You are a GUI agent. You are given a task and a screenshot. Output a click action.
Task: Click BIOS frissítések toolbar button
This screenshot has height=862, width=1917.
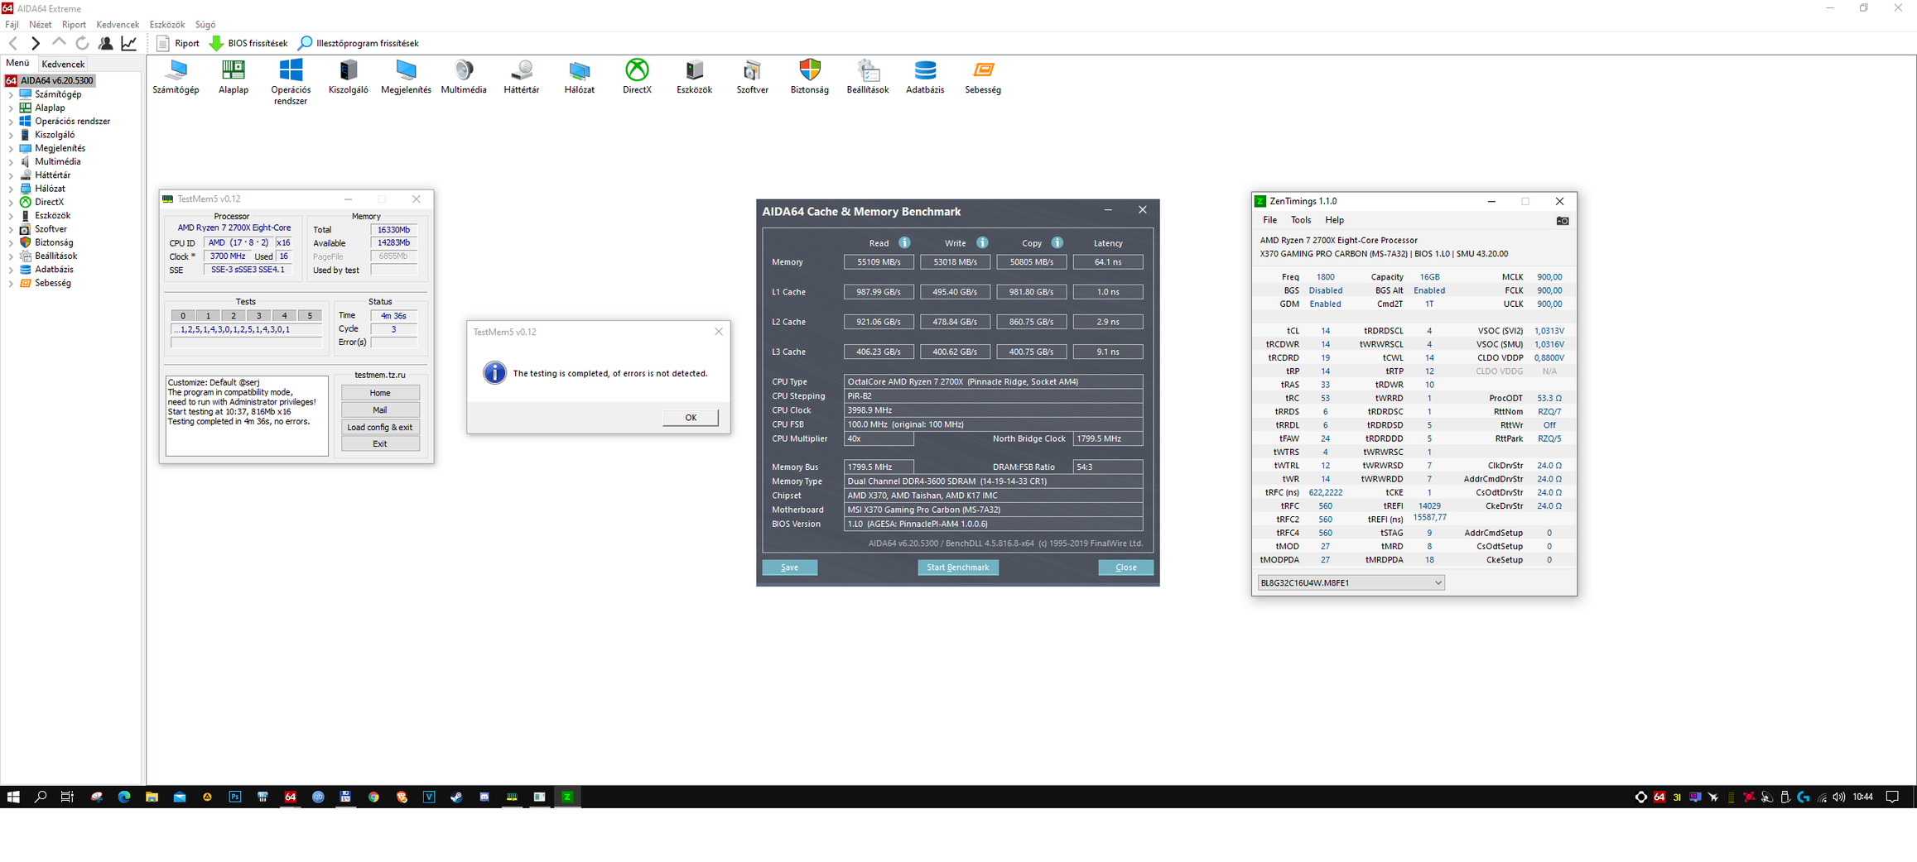pyautogui.click(x=248, y=43)
